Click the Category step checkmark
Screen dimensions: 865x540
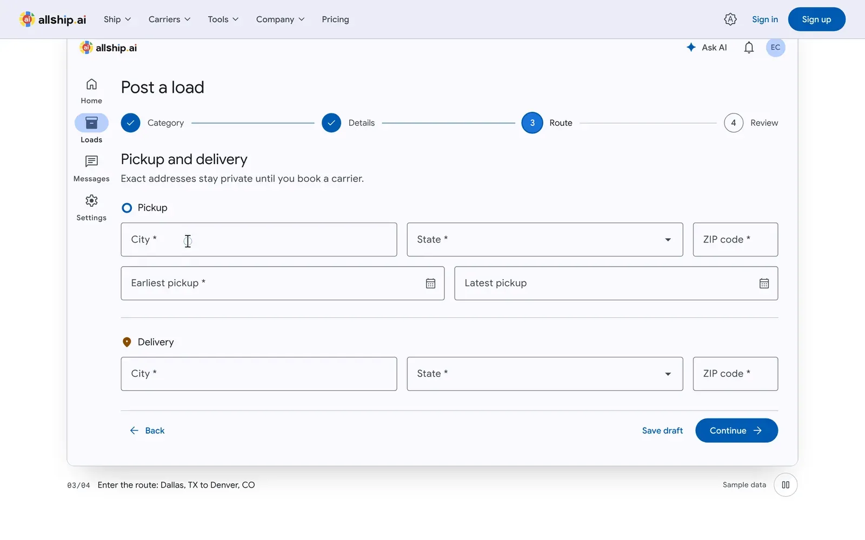pyautogui.click(x=130, y=123)
